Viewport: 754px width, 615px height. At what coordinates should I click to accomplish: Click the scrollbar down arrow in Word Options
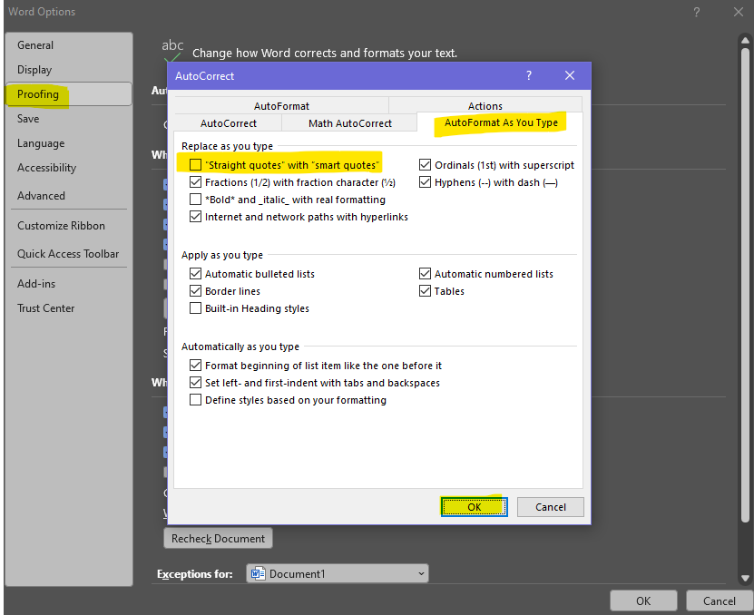[x=745, y=579]
